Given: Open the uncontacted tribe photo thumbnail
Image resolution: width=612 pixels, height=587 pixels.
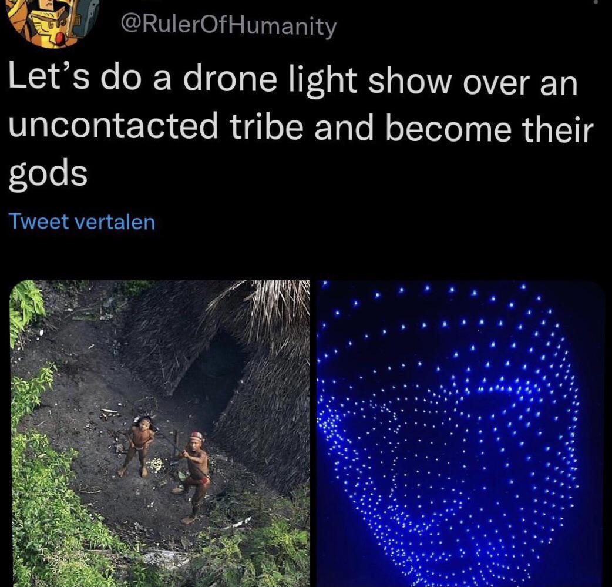Looking at the screenshot, I should click(x=160, y=434).
